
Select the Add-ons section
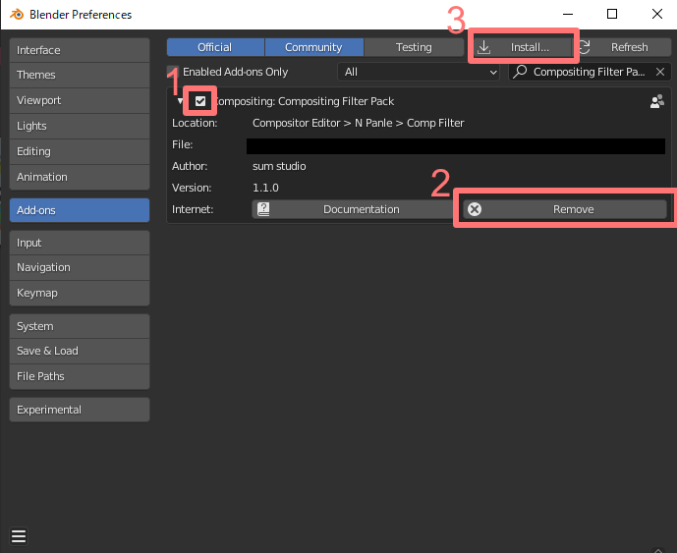(x=80, y=210)
